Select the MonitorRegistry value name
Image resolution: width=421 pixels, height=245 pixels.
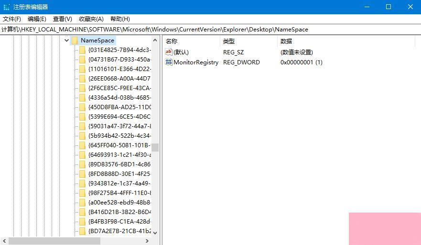[x=196, y=62]
